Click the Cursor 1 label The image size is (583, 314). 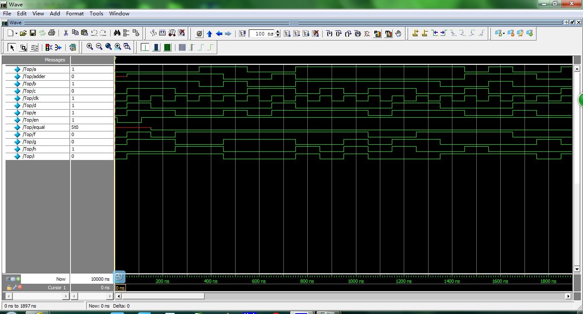pos(57,288)
